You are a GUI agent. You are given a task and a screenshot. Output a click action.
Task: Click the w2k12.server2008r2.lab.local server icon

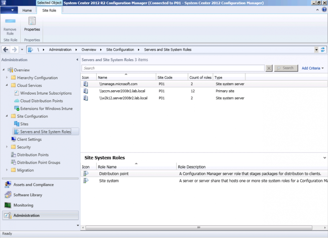coord(86,98)
